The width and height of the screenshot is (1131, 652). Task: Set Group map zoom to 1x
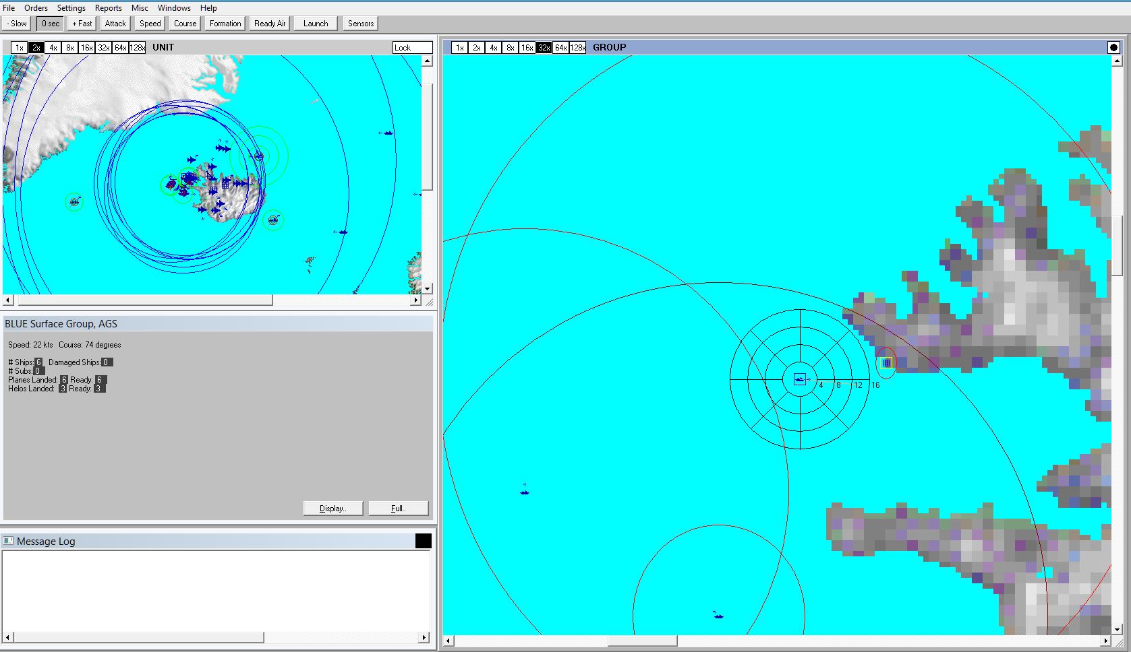460,47
